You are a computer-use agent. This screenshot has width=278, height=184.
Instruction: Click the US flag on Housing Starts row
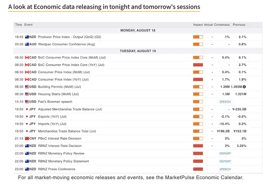[x=27, y=94]
